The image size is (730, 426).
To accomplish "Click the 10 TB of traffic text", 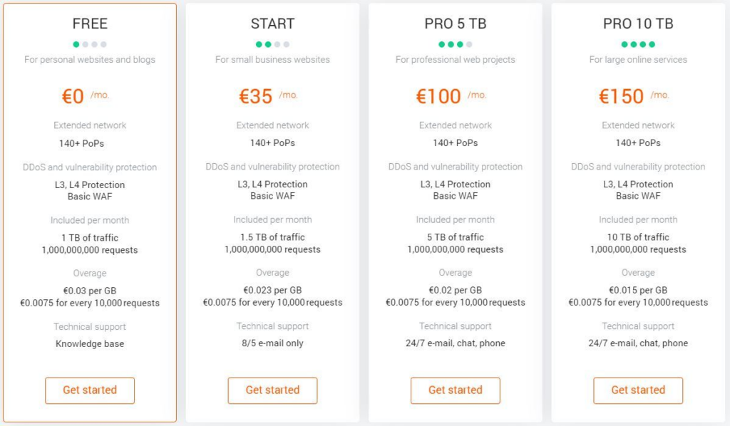I will [638, 237].
